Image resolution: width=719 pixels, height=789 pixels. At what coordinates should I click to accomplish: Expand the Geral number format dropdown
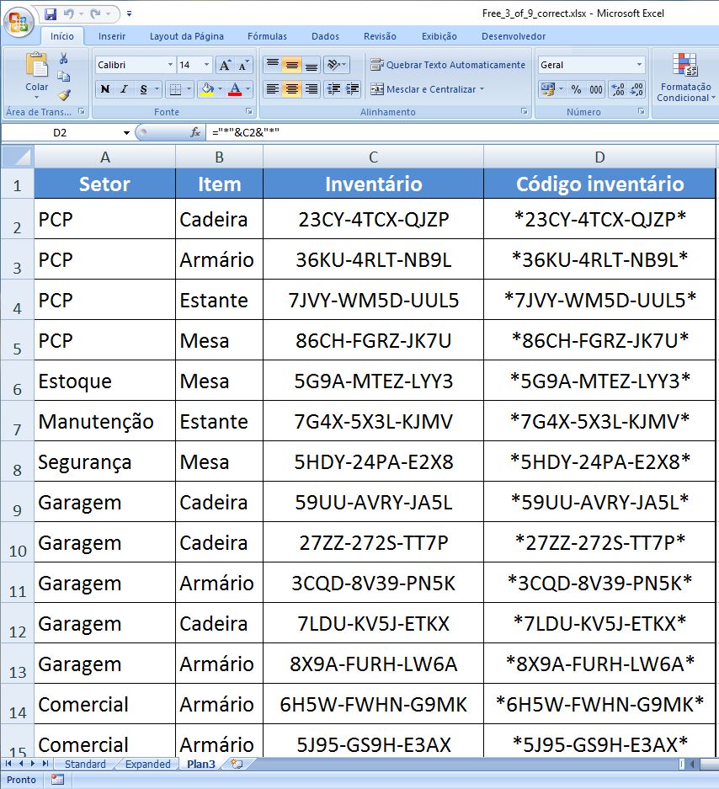[638, 64]
